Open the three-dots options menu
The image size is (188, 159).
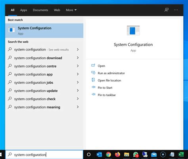[176, 10]
